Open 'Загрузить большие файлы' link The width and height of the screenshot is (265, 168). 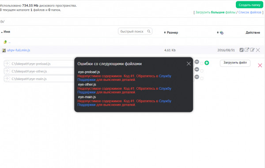tap(216, 12)
